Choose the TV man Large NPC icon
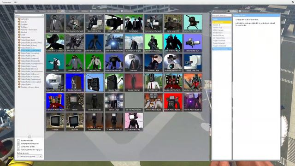 (114, 102)
